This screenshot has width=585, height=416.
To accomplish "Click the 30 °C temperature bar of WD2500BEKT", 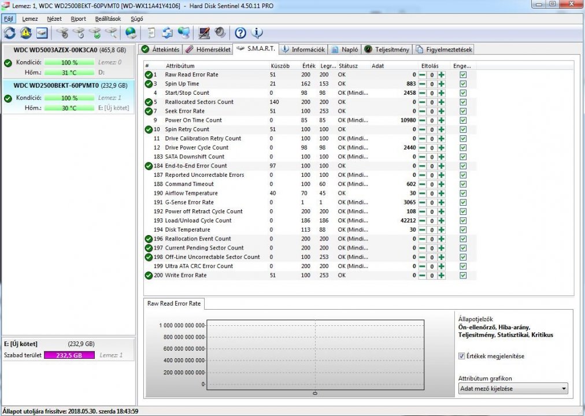I will 69,108.
